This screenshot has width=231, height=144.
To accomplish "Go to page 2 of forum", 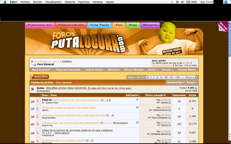I will pos(151,77).
